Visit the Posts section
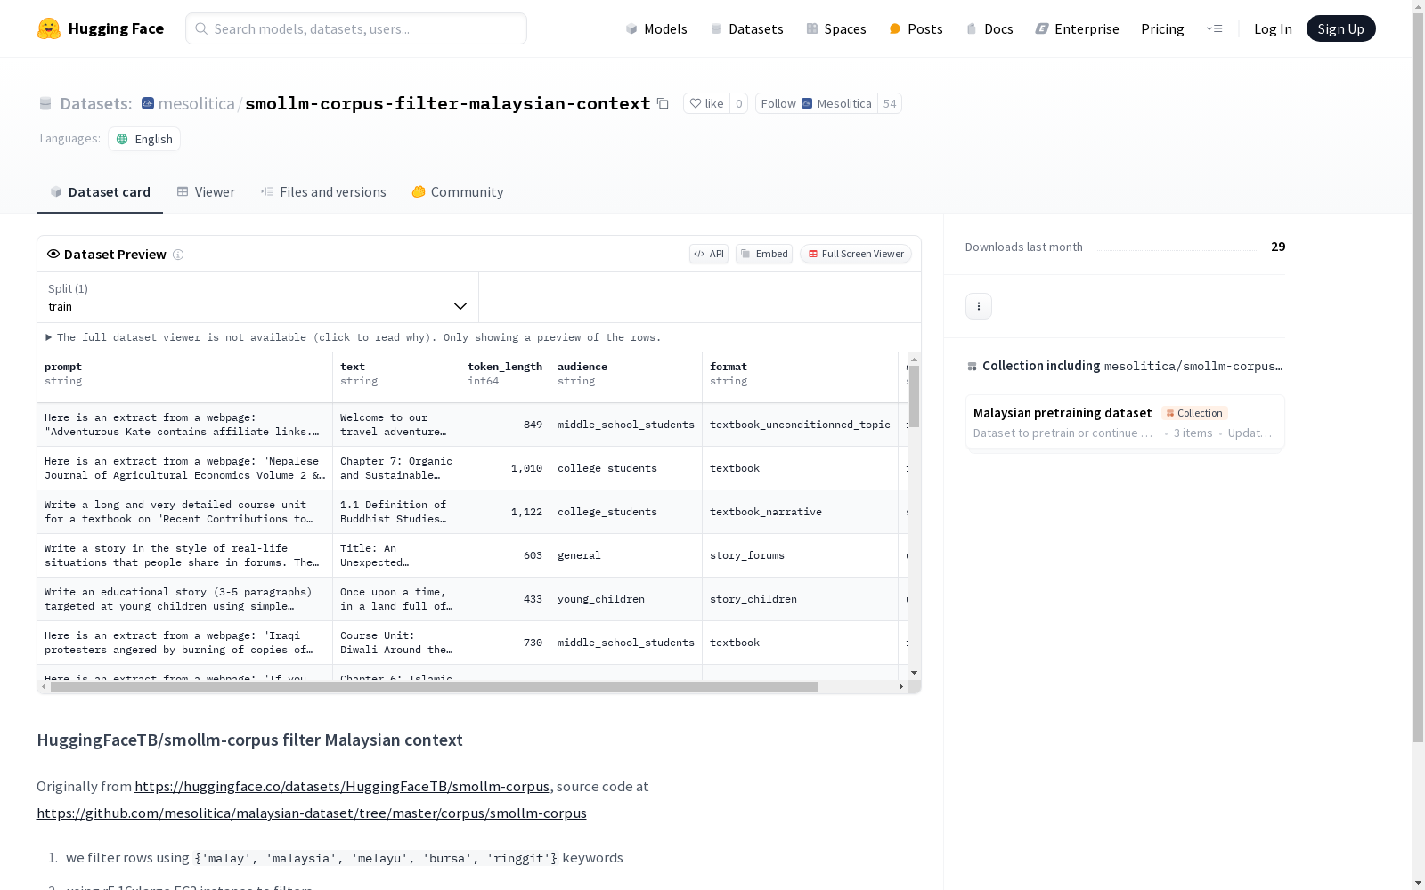Screen dimensions: 1425x890 916,28
